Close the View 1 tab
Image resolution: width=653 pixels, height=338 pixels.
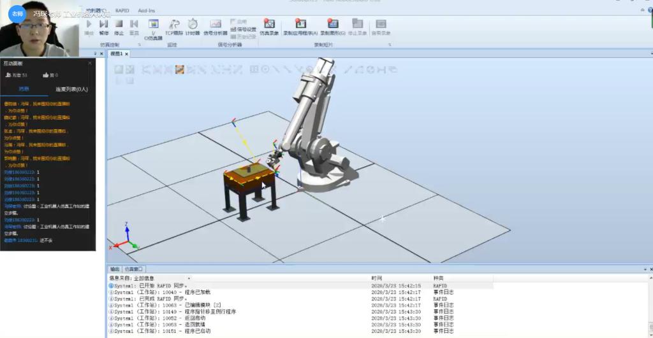point(127,54)
